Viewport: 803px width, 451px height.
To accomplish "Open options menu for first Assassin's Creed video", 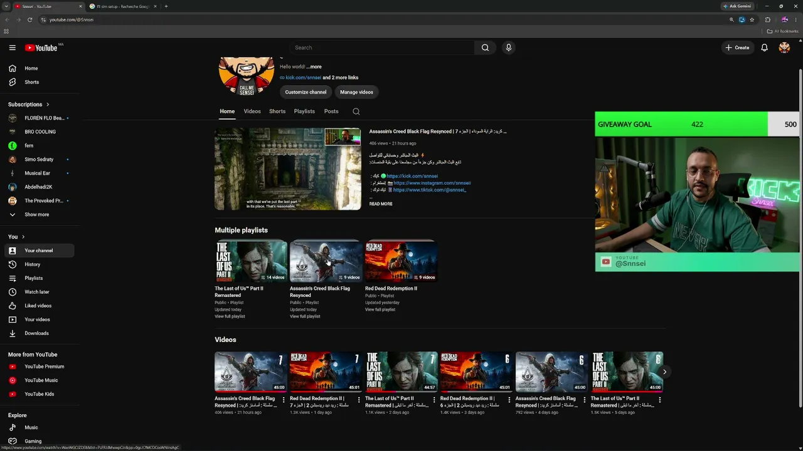I will (284, 400).
